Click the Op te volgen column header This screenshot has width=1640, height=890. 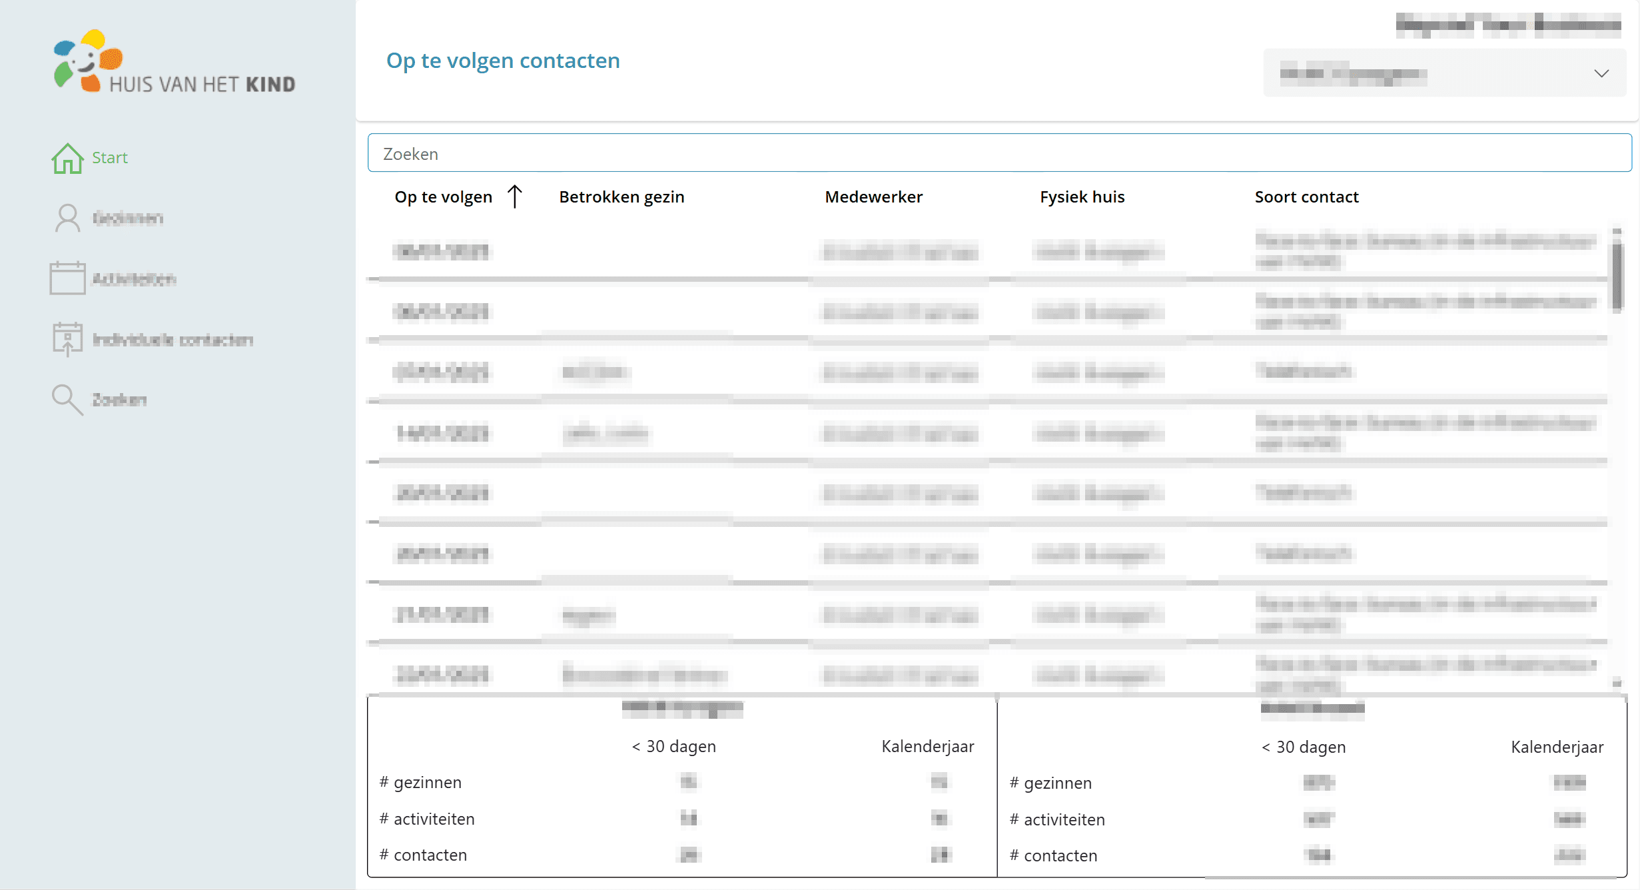click(443, 197)
